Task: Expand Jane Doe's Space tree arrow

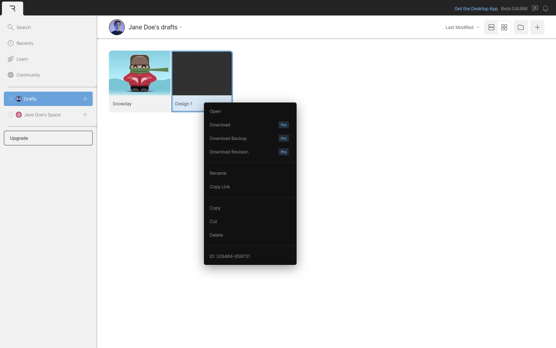Action: click(x=10, y=115)
